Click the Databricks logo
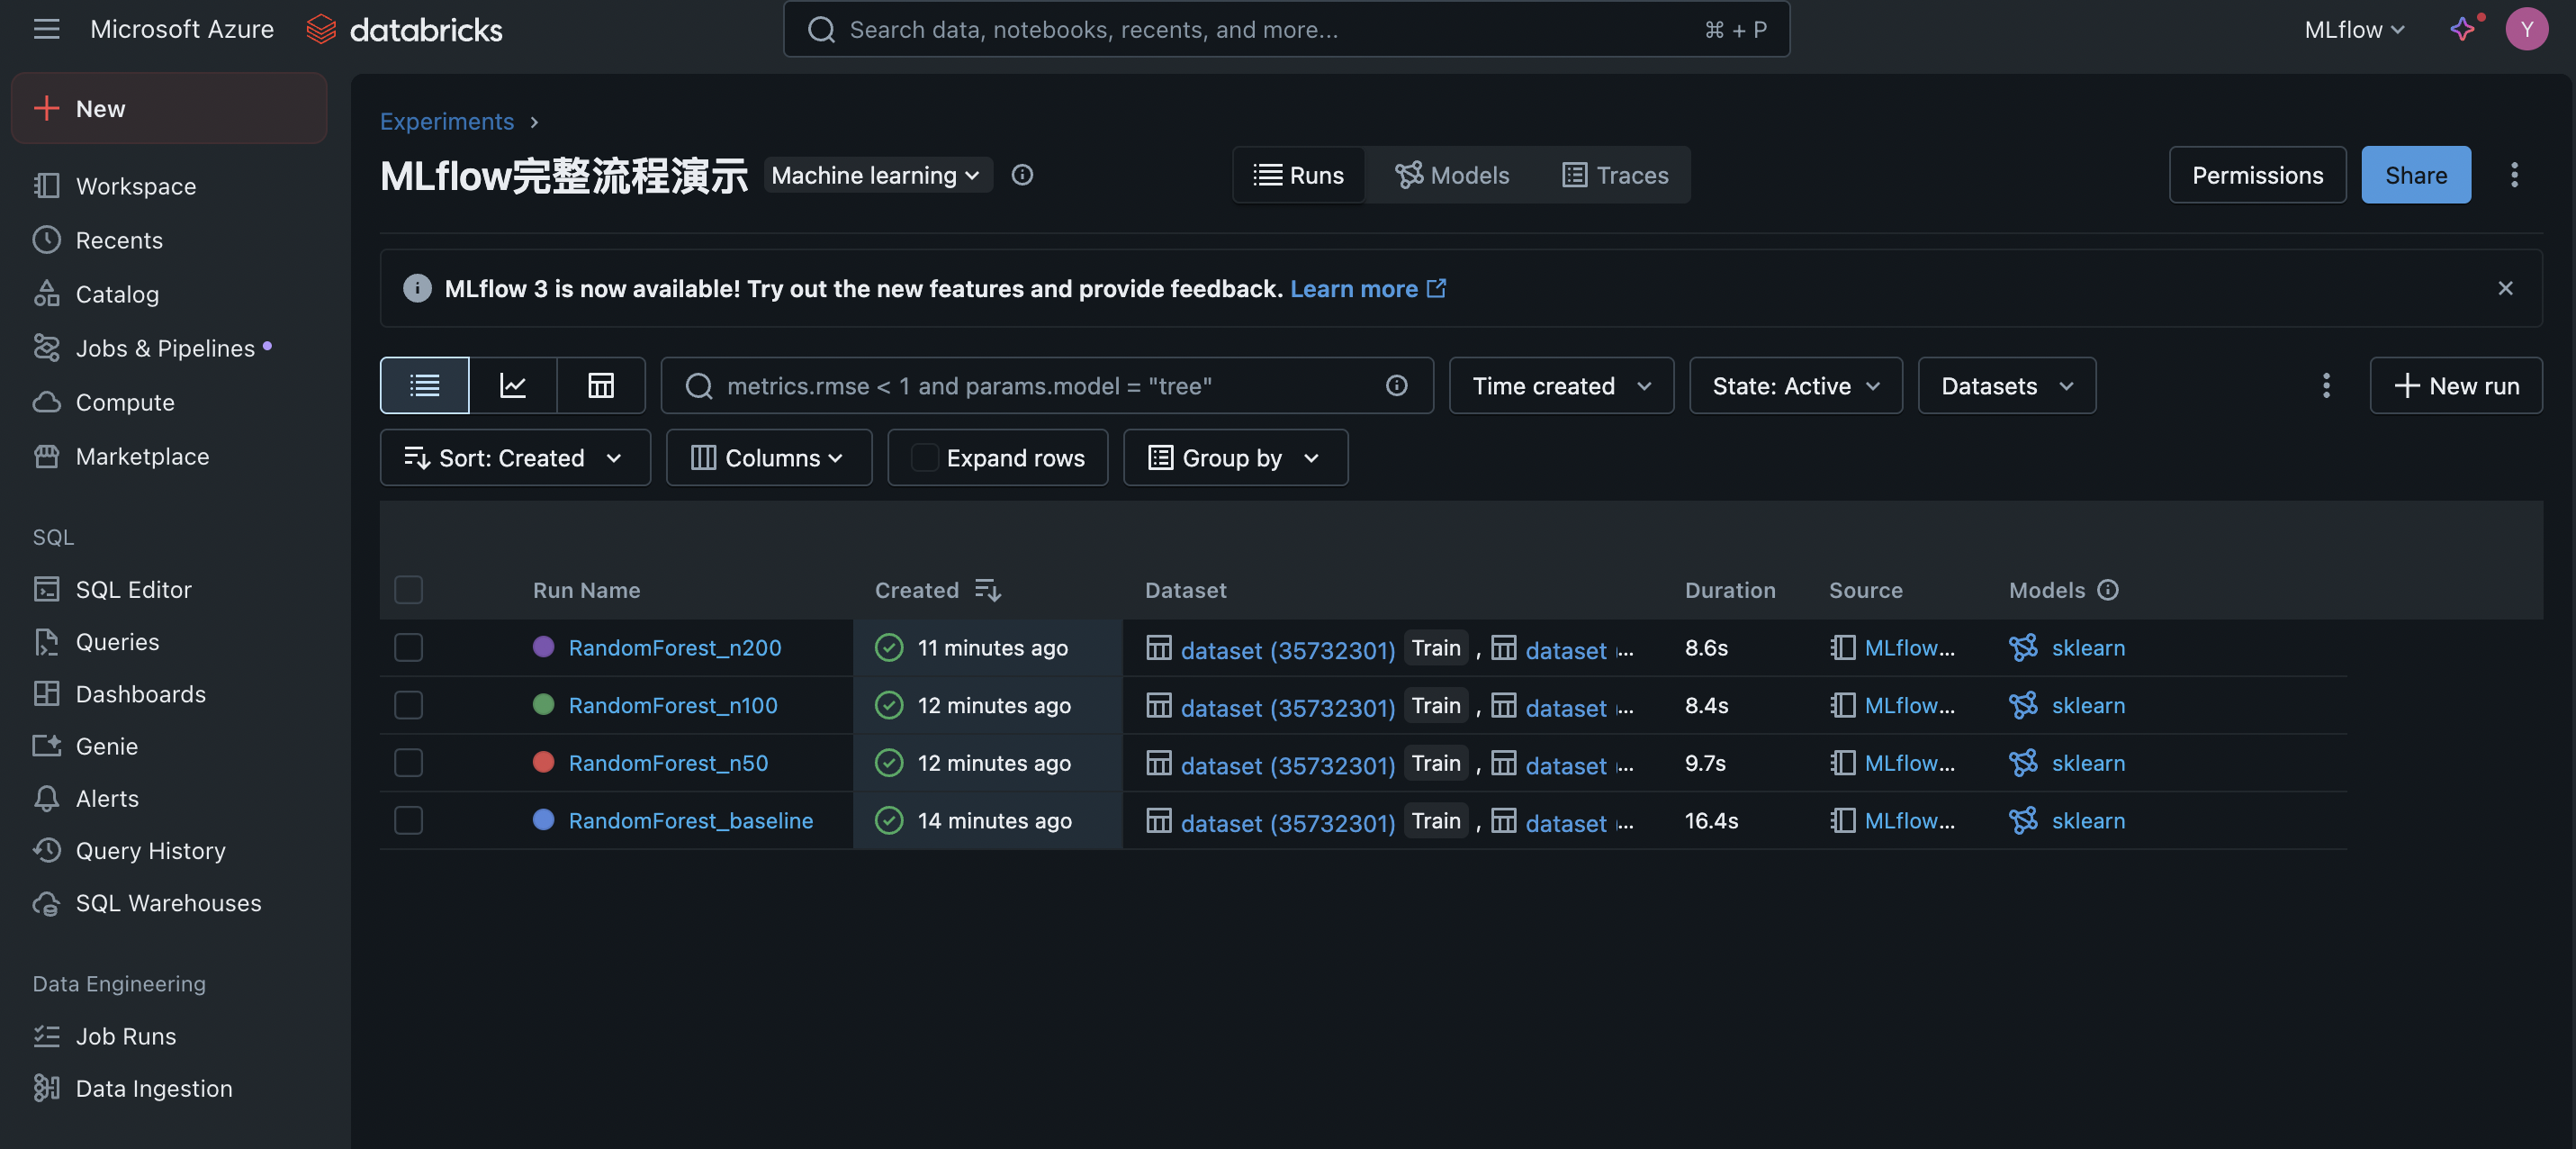Viewport: 2576px width, 1149px height. [404, 29]
